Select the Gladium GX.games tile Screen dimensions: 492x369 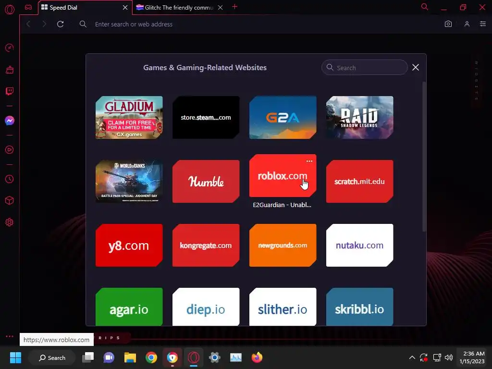click(x=129, y=117)
